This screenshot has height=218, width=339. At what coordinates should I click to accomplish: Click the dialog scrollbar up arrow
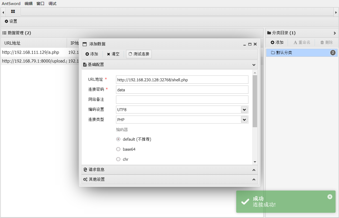pos(255,73)
